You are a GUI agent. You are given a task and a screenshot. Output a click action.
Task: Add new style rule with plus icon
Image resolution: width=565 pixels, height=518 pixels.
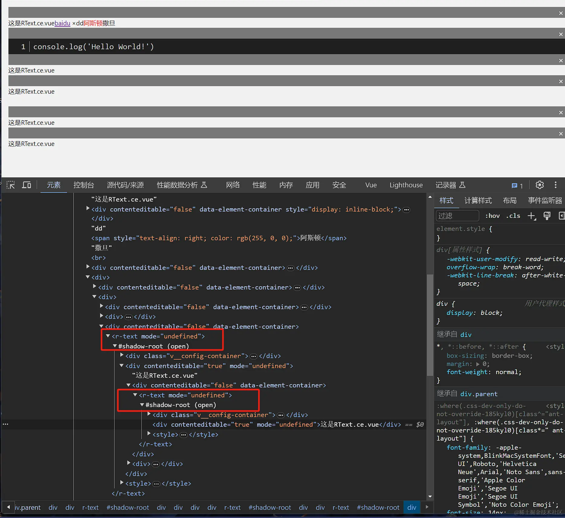coord(531,216)
